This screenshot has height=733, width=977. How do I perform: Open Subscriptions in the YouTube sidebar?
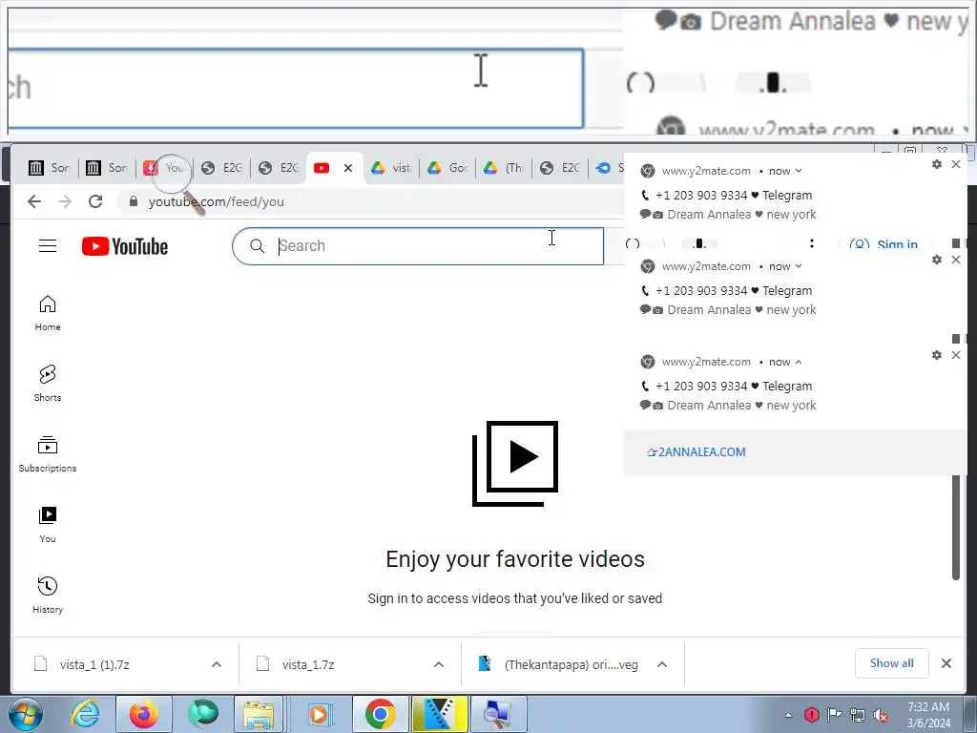coord(48,454)
